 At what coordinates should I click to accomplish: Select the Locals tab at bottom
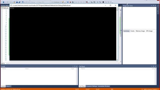3,86
